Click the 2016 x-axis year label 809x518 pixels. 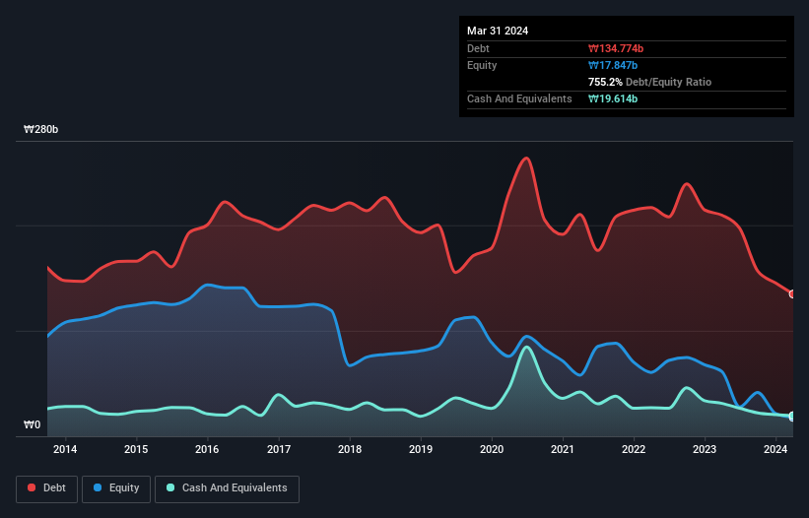tap(207, 449)
